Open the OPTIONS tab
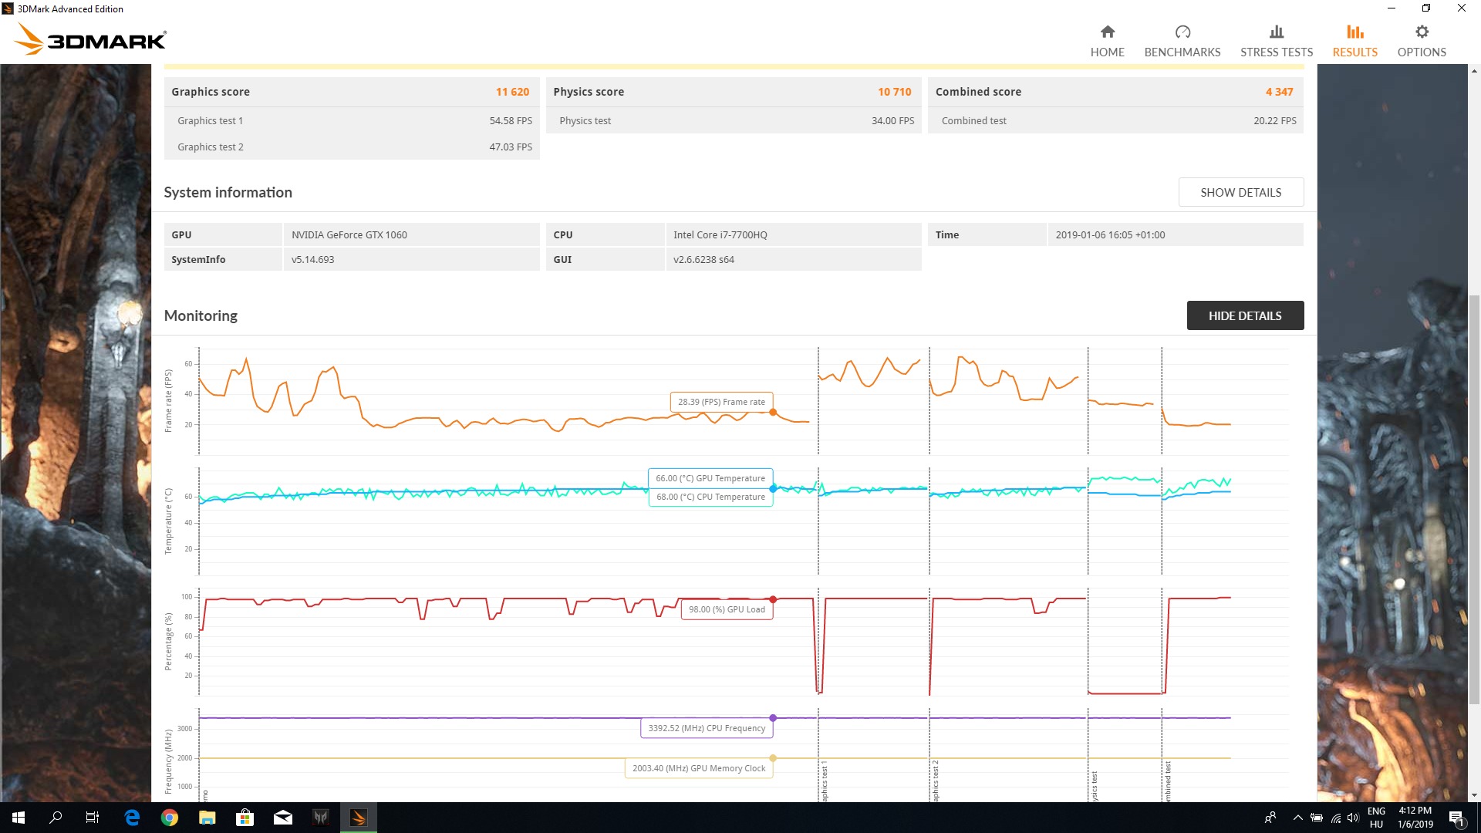The height and width of the screenshot is (833, 1481). [x=1421, y=41]
